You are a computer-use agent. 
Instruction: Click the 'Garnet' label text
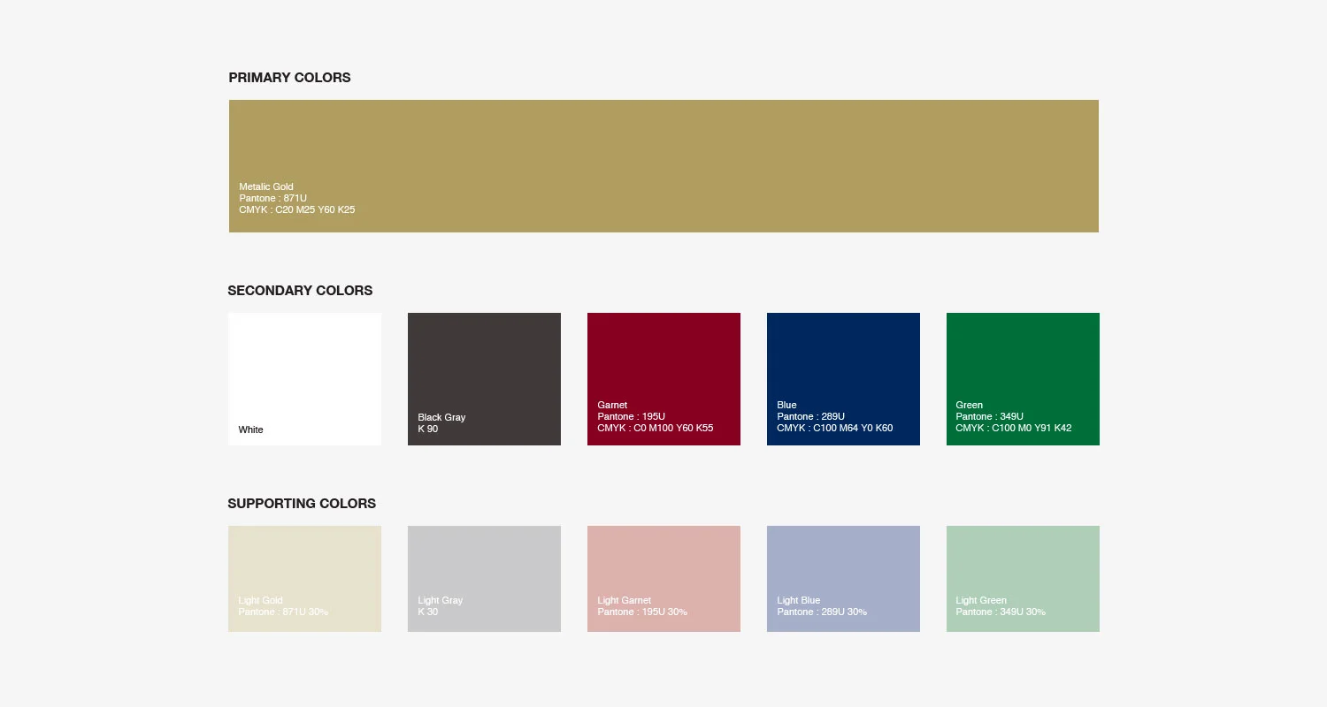(612, 406)
